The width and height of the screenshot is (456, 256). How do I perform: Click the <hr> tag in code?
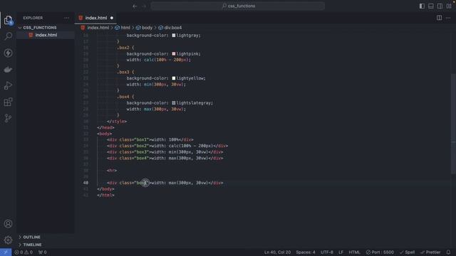pos(112,171)
